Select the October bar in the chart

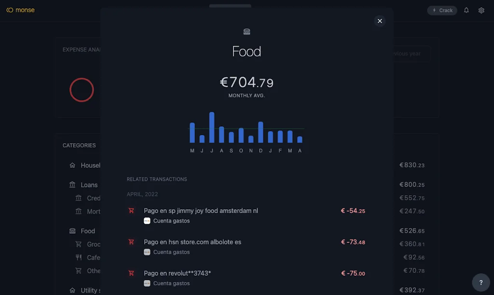pos(241,135)
